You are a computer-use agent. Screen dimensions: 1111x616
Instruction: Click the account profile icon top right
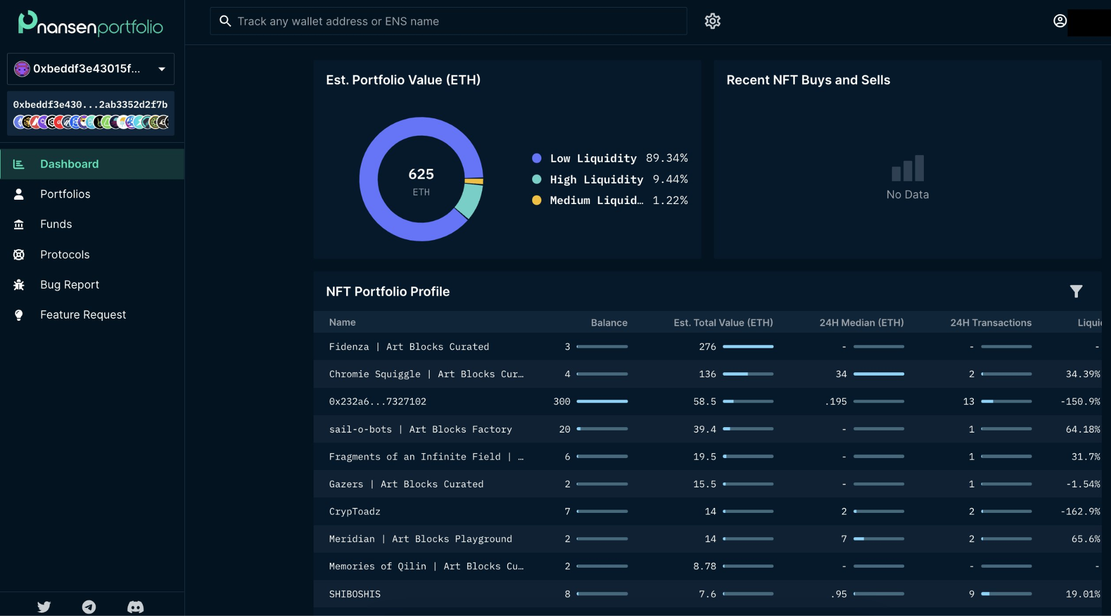[1060, 21]
